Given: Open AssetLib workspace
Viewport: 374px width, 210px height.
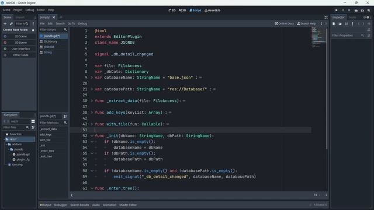Looking at the screenshot, I should [x=213, y=10].
